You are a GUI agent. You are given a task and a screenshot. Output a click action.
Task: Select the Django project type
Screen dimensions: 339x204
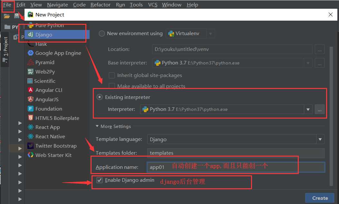click(57, 34)
